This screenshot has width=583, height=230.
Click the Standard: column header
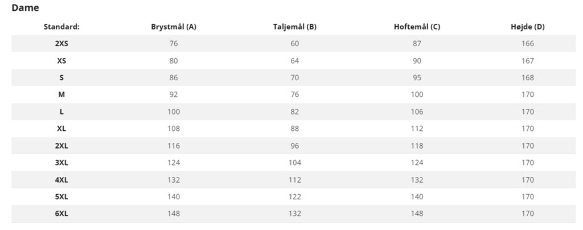coord(61,27)
